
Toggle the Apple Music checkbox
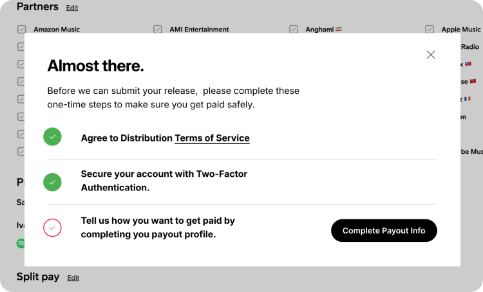pos(430,29)
